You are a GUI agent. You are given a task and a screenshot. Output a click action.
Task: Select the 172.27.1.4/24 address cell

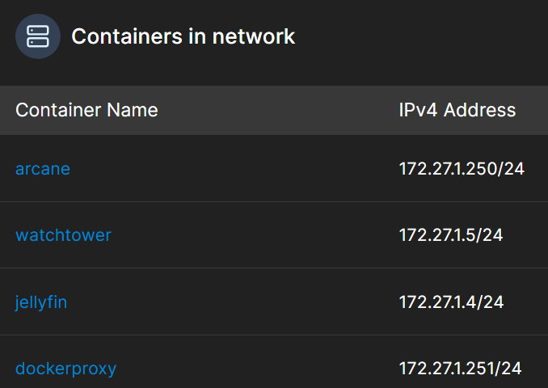tap(451, 302)
